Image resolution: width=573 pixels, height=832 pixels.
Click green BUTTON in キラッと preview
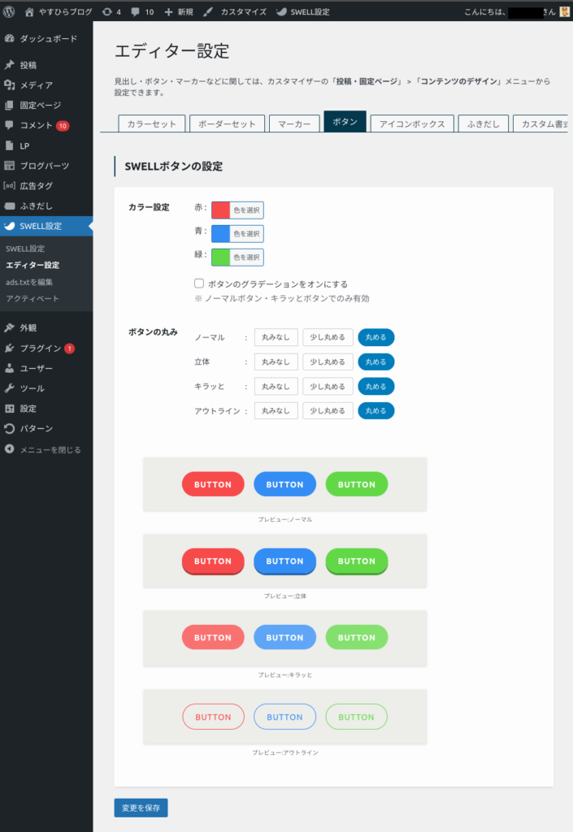(357, 637)
